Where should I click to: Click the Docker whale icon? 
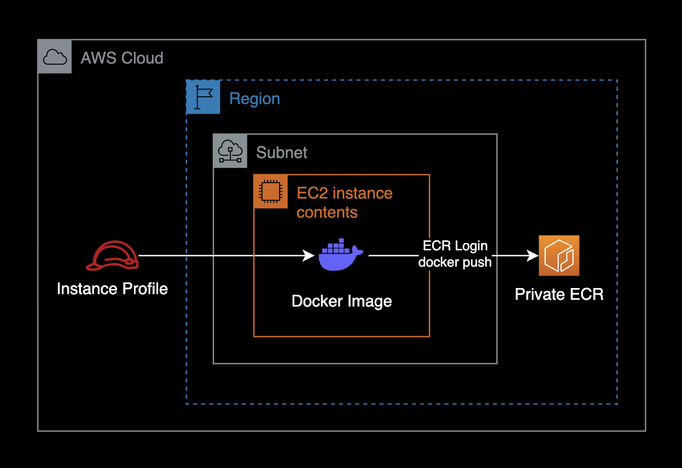pyautogui.click(x=340, y=255)
